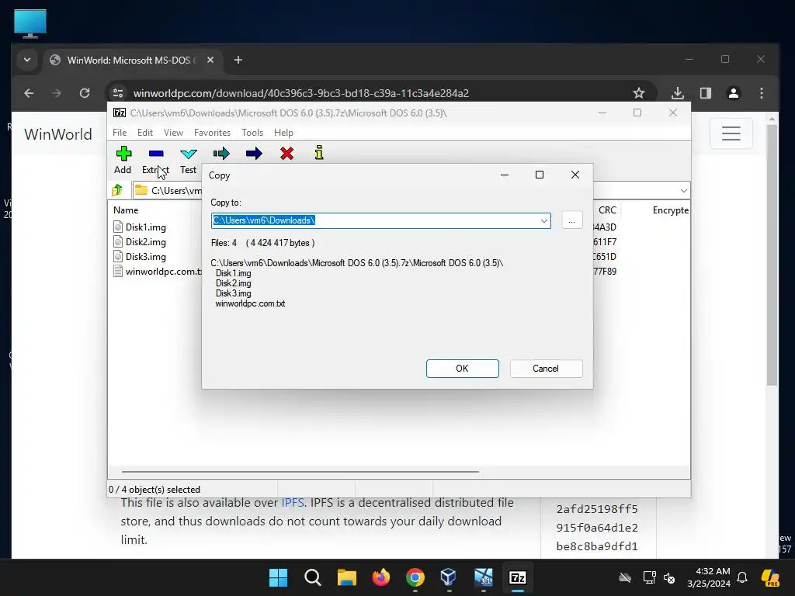Click the desktop monitor icon
Viewport: 795px width, 596px height.
pos(30,24)
